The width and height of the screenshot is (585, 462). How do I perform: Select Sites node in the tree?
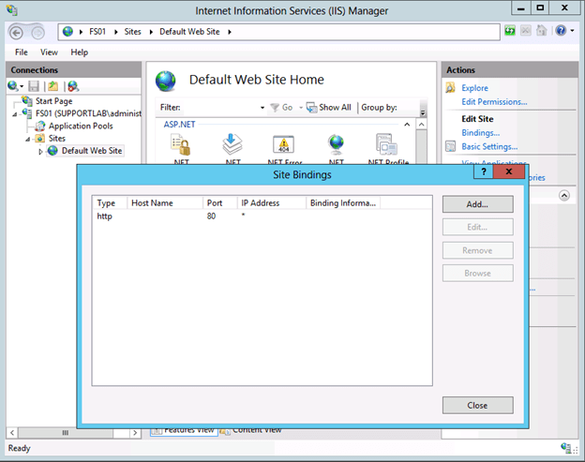(x=56, y=139)
